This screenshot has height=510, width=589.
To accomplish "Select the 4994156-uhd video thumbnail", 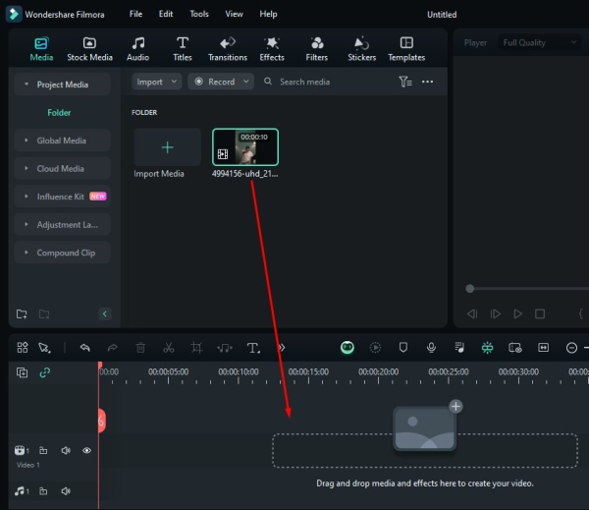I will [x=245, y=147].
